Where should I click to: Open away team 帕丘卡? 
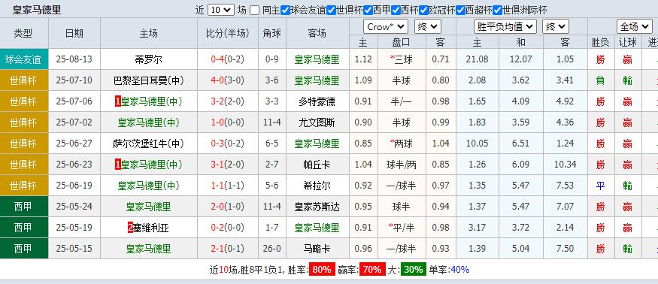coord(317,165)
